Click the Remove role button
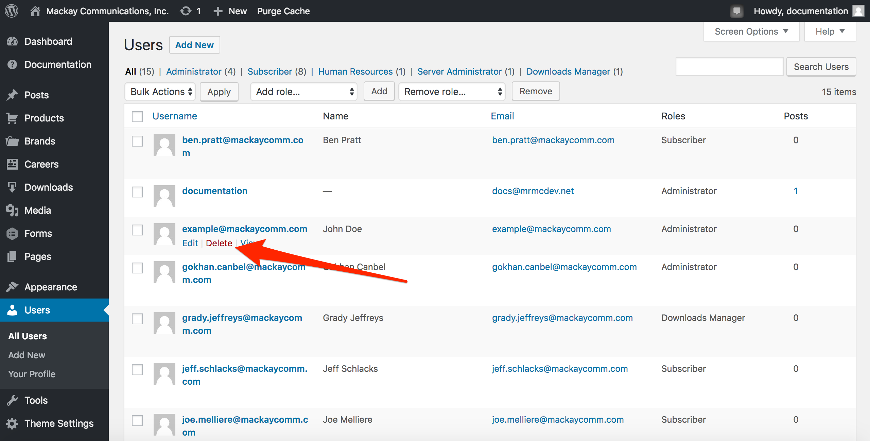This screenshot has width=870, height=441. (536, 91)
